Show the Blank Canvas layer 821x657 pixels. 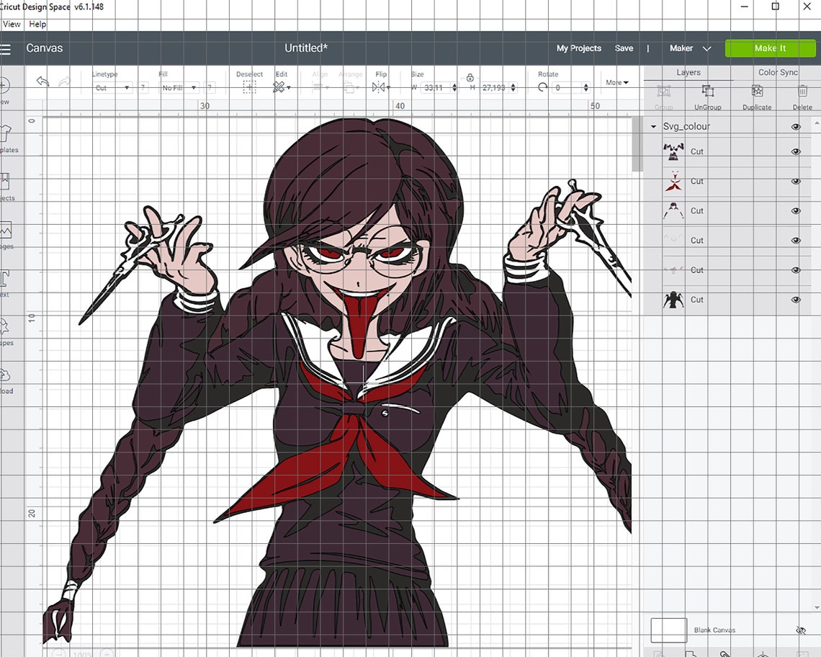pos(801,630)
